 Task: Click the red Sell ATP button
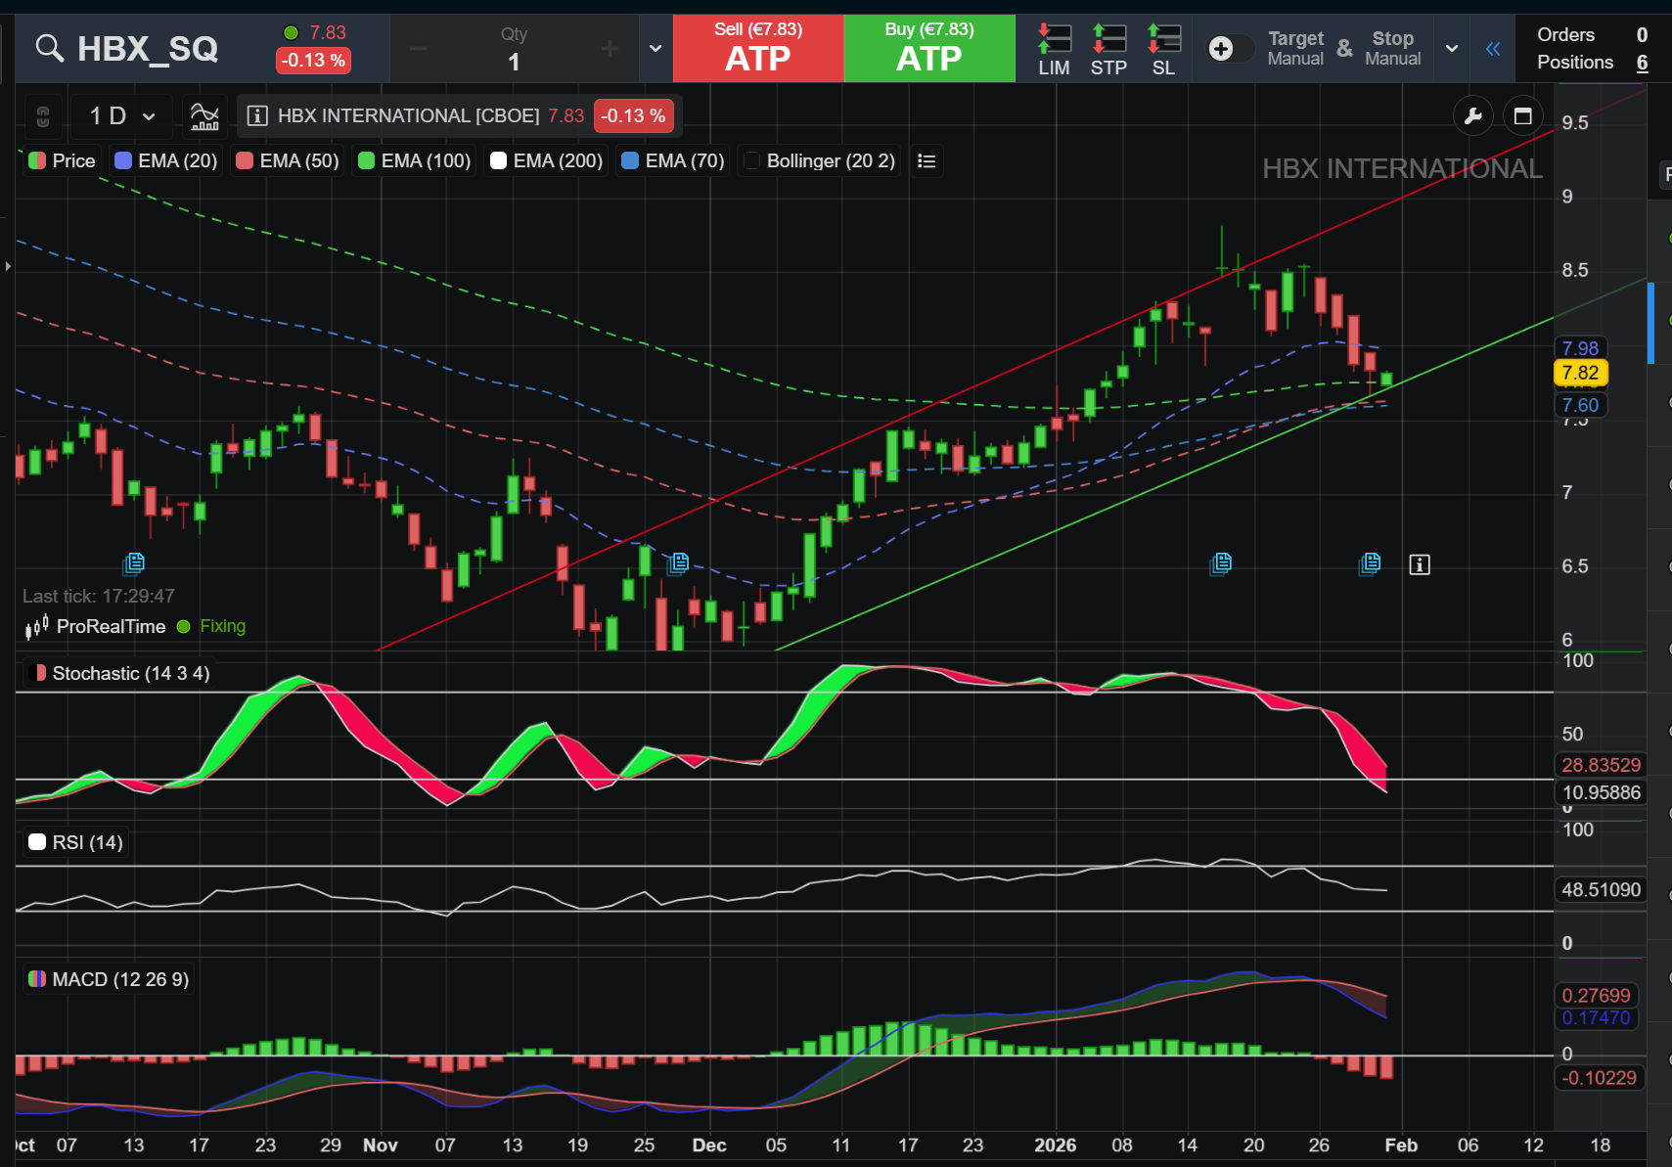[x=758, y=49]
